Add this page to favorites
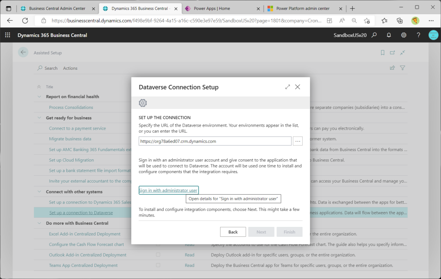 [x=367, y=21]
